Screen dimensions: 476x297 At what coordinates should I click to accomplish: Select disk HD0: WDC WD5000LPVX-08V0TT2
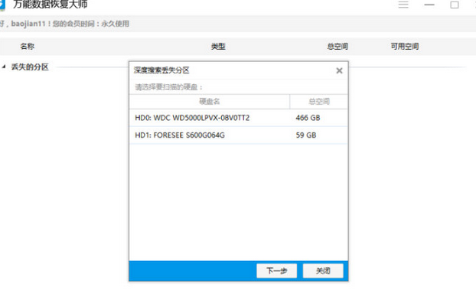tap(238, 118)
